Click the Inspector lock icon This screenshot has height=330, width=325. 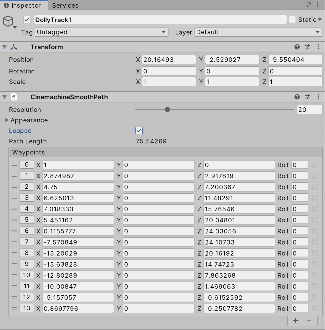coord(309,5)
